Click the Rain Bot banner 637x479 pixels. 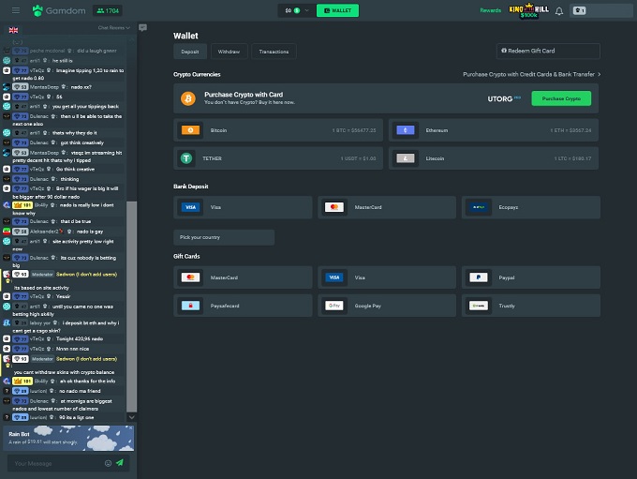point(68,439)
